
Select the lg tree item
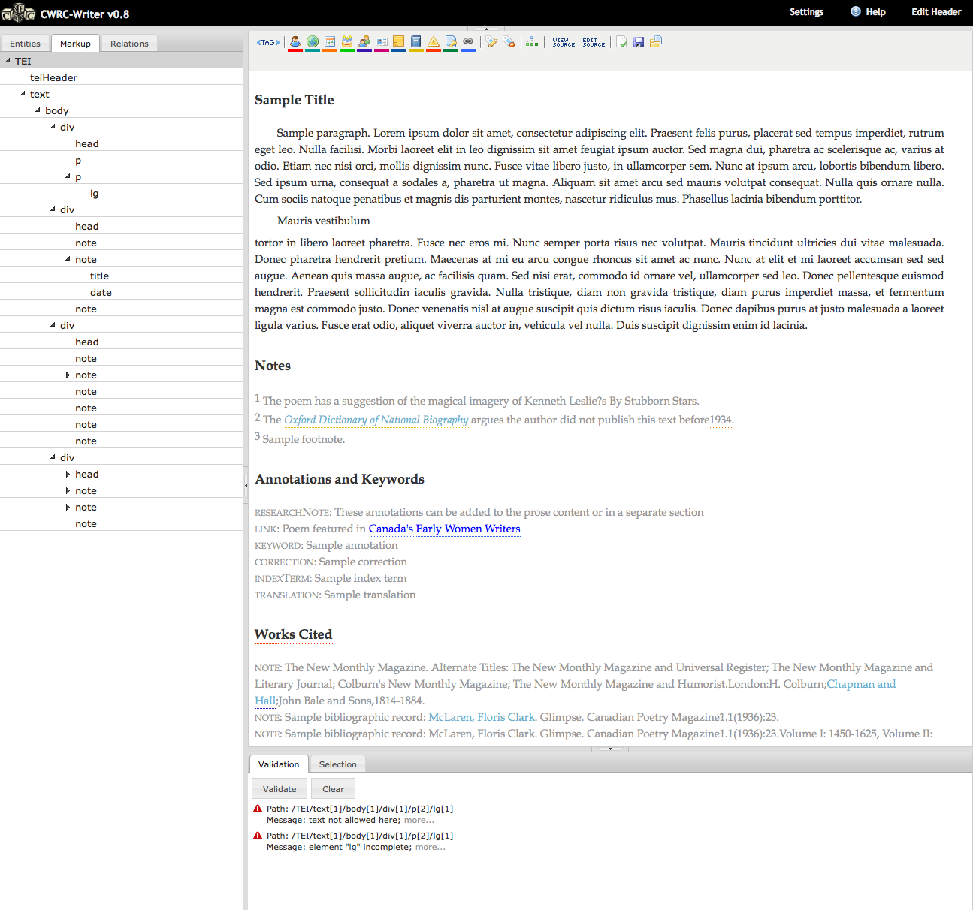point(94,193)
